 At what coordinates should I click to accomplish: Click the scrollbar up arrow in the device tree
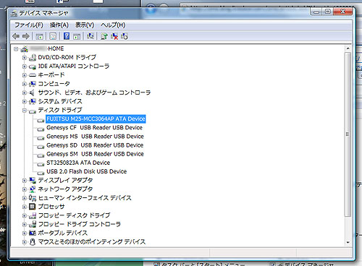click(348, 48)
